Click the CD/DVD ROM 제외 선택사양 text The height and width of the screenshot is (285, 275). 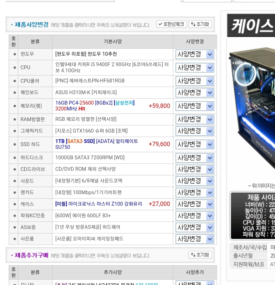click(x=86, y=169)
